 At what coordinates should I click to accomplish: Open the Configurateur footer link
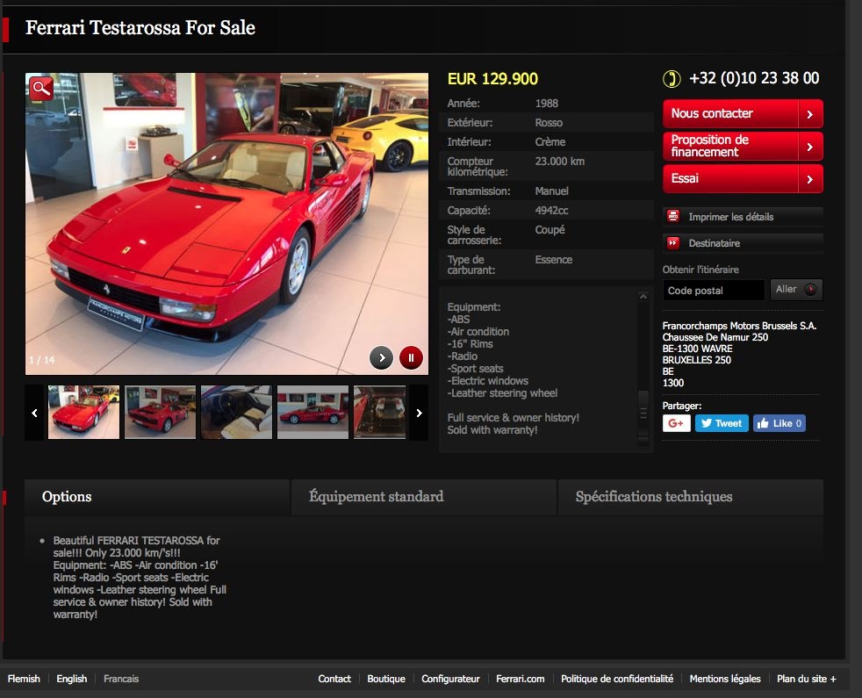pyautogui.click(x=450, y=679)
